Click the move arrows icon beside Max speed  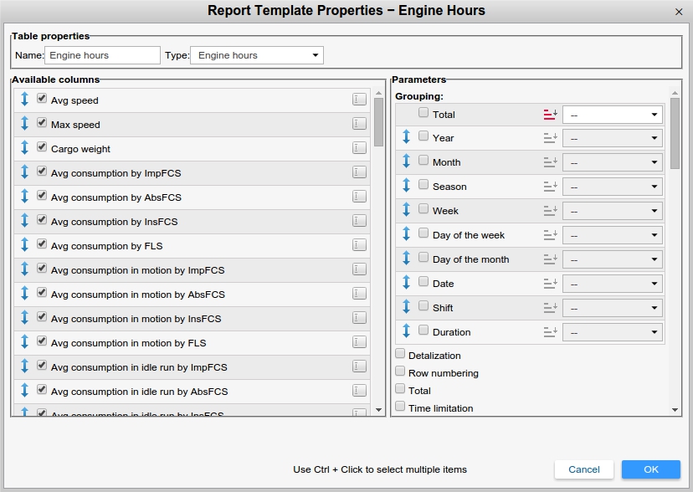point(24,124)
